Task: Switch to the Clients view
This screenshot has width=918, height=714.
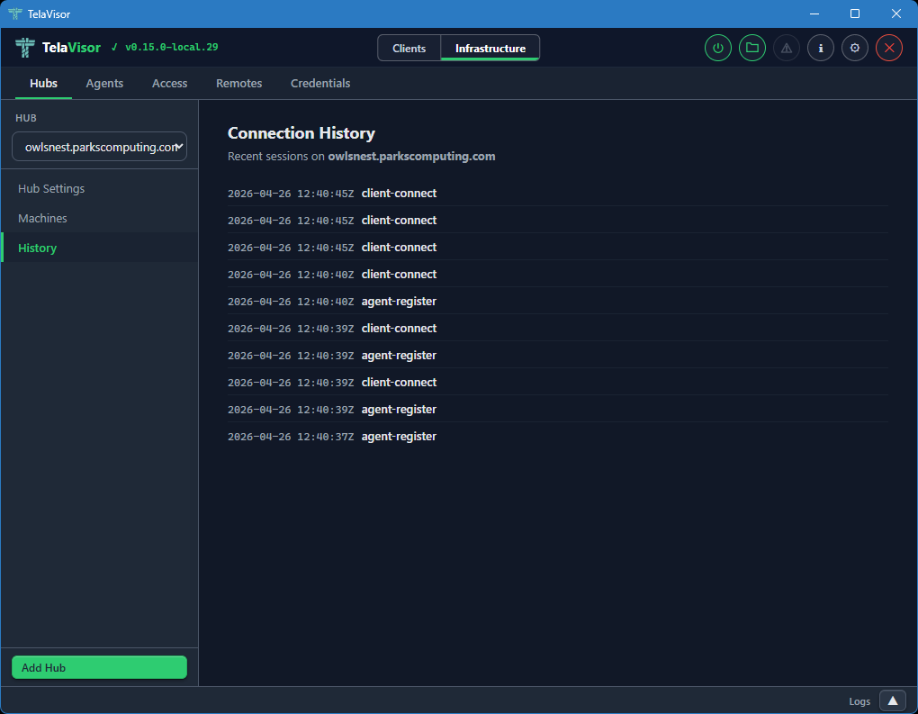Action: (x=409, y=48)
